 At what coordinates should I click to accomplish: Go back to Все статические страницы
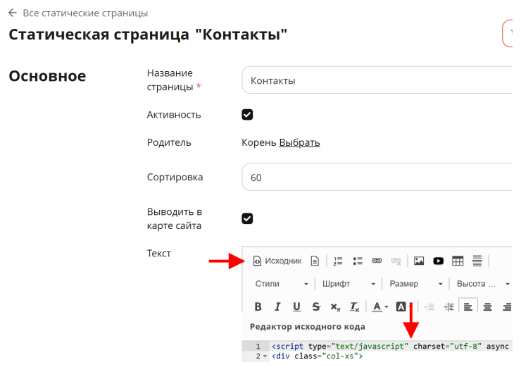point(85,13)
